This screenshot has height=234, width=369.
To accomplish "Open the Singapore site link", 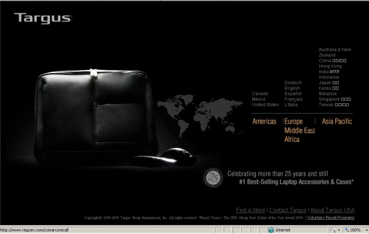I will [335, 99].
